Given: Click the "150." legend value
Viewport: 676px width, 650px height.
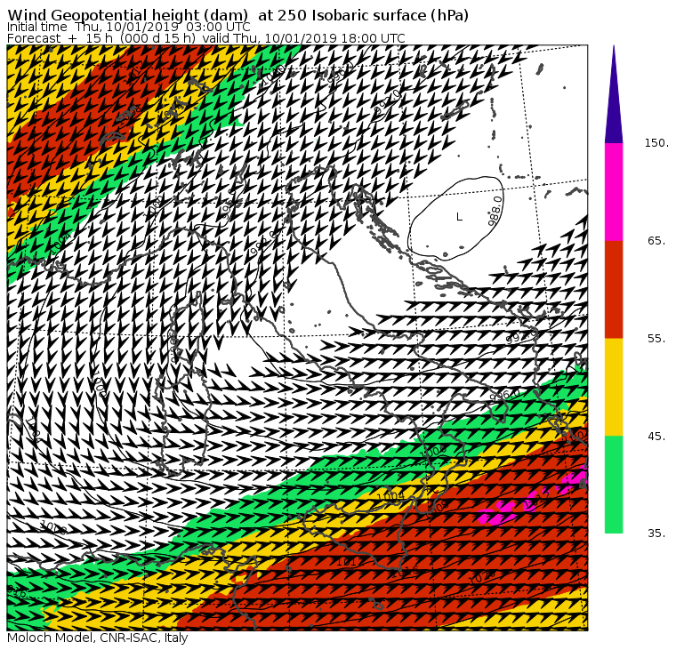Looking at the screenshot, I should pyautogui.click(x=656, y=143).
